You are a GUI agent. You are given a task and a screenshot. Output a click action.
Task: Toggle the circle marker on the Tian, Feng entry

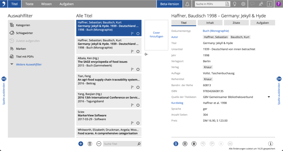coord(138,87)
